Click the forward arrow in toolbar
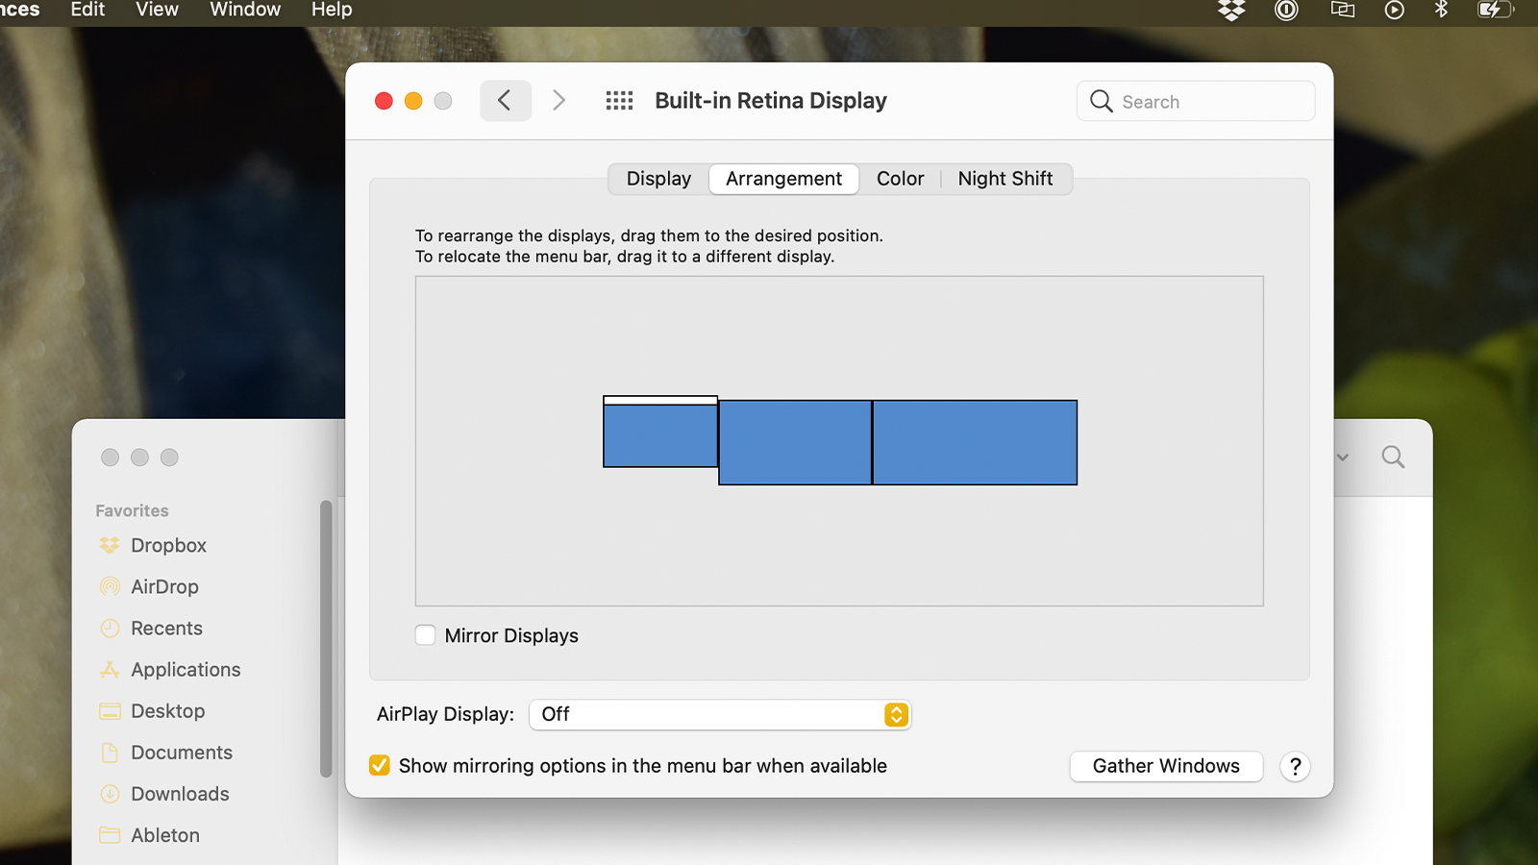The height and width of the screenshot is (865, 1538). 558,101
